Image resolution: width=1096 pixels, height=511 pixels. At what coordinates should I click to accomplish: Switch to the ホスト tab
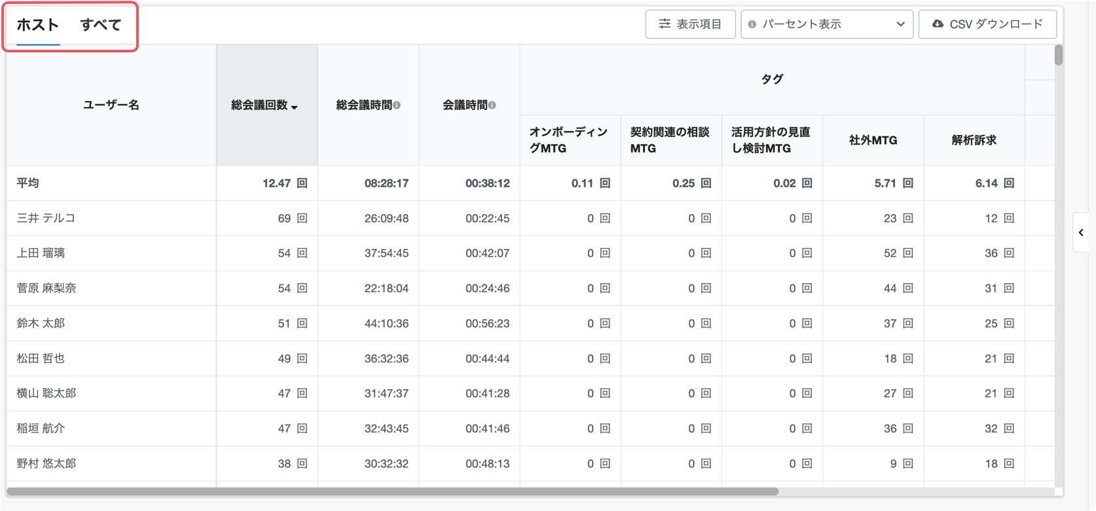pos(38,26)
